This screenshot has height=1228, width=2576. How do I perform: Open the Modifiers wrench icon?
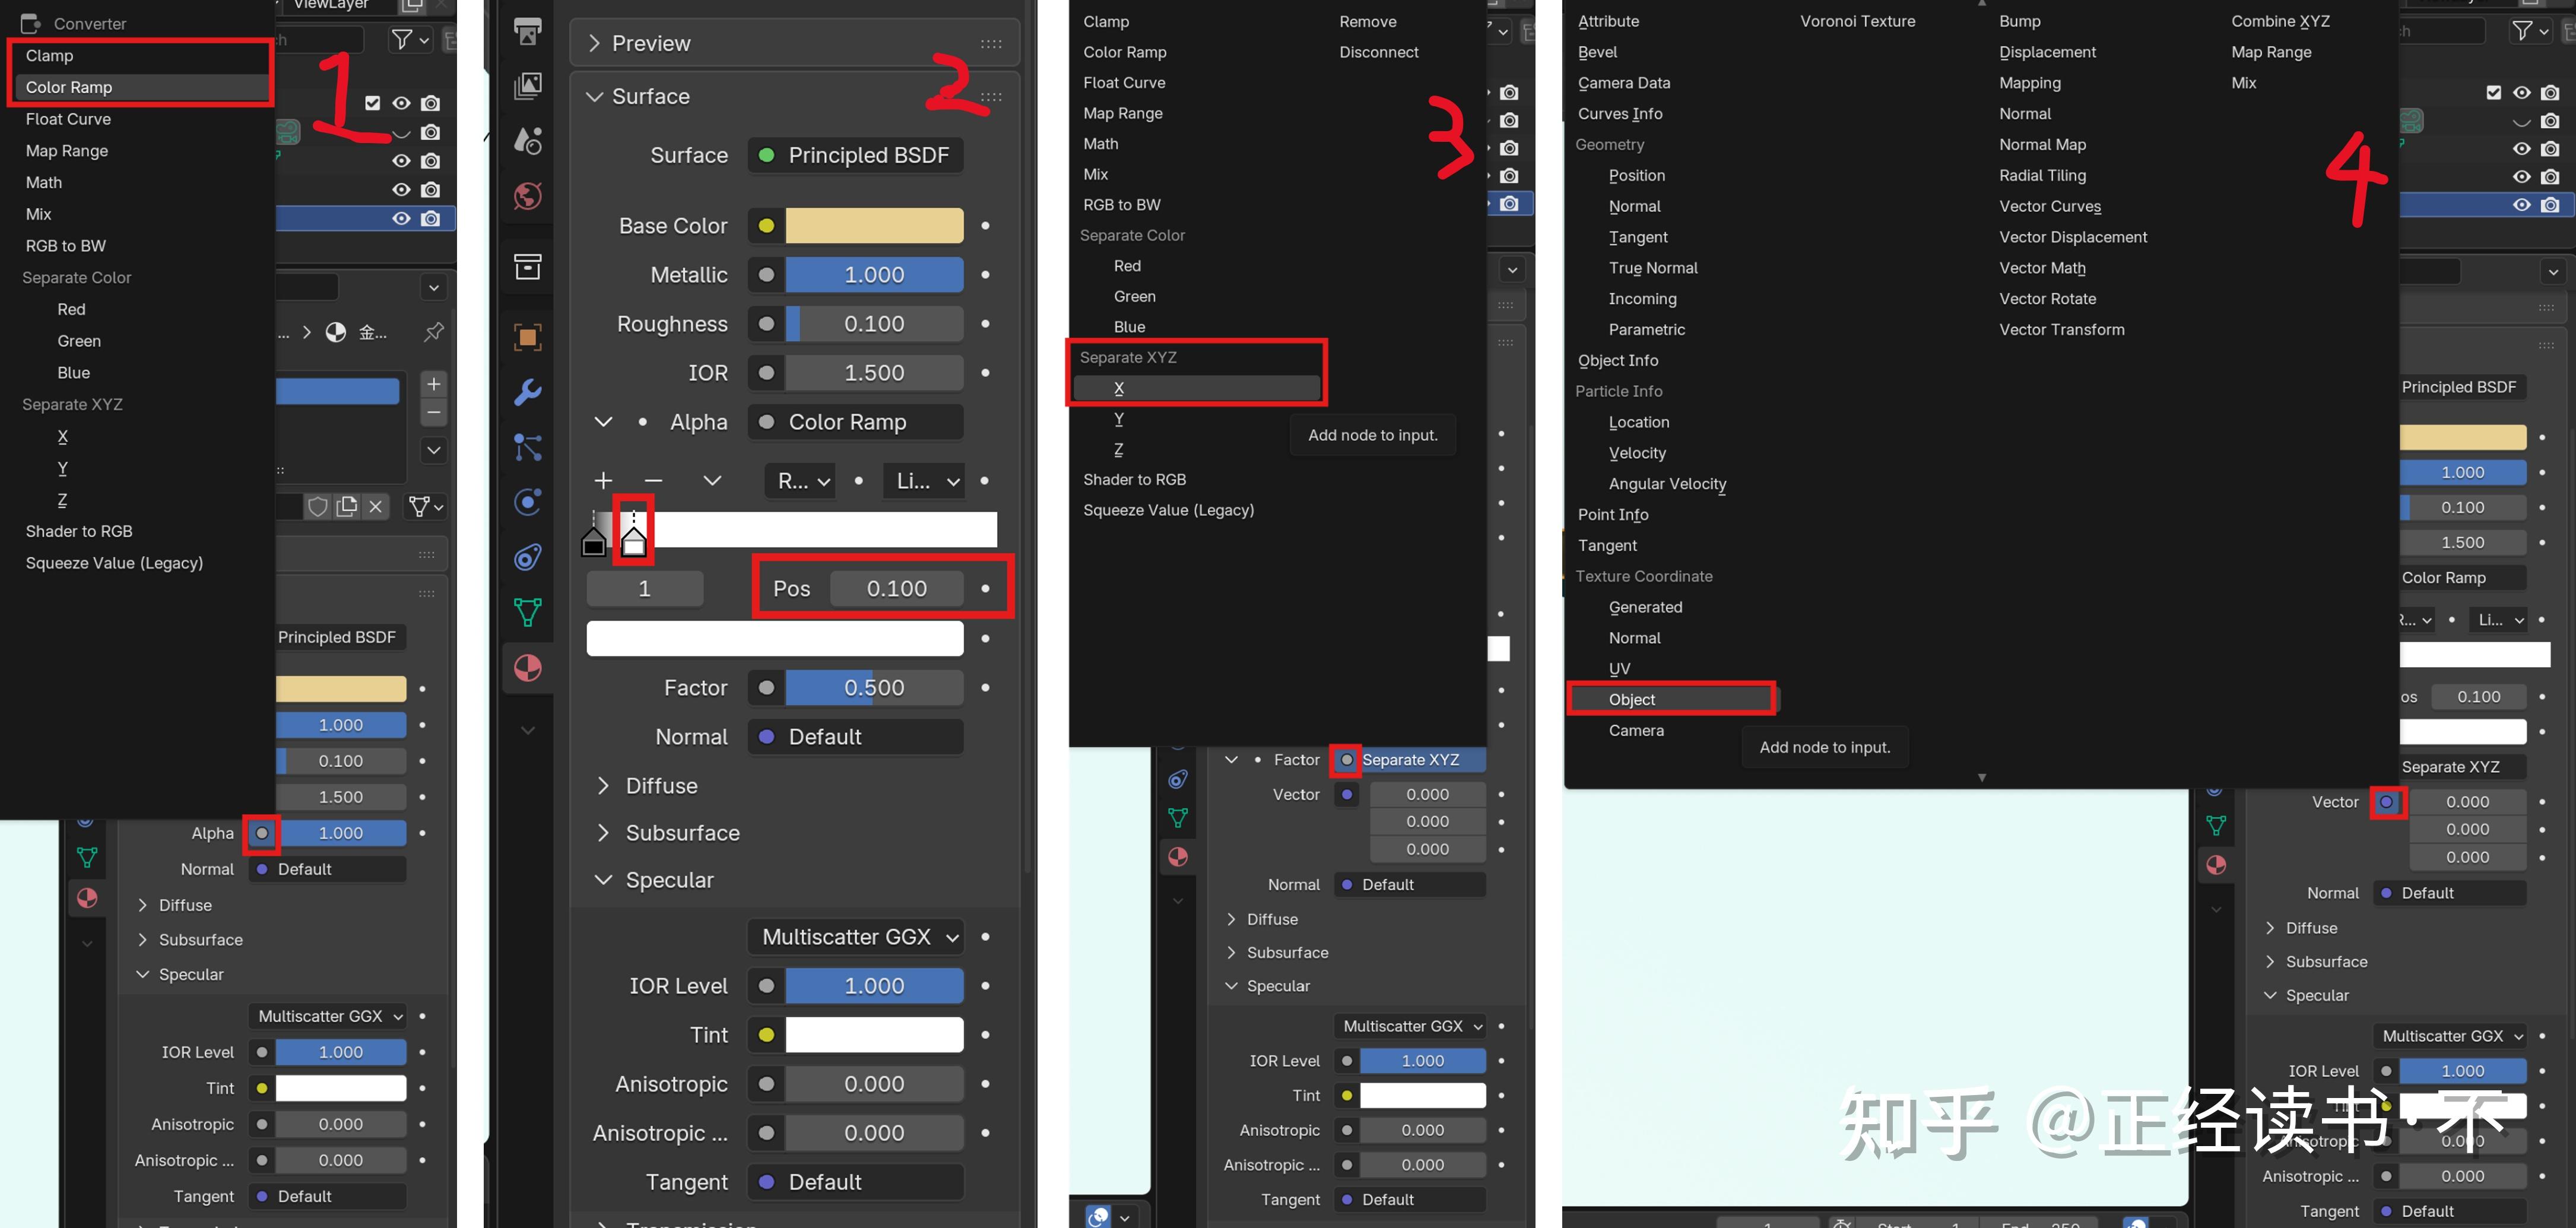point(527,392)
